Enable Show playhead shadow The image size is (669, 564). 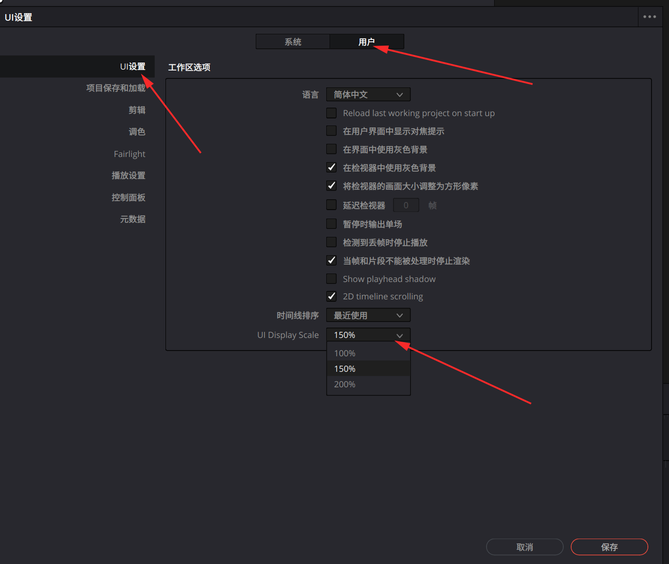pos(331,278)
